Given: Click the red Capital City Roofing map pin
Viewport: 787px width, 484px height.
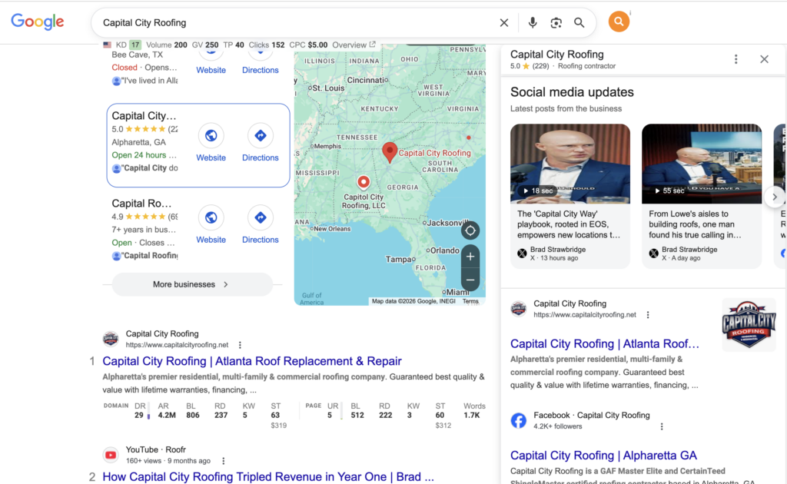Looking at the screenshot, I should 390,152.
